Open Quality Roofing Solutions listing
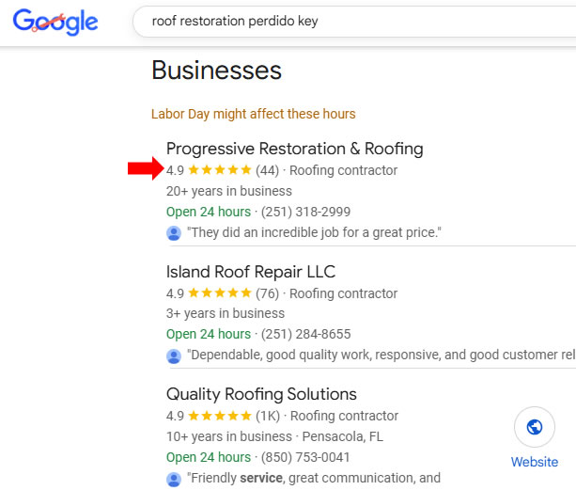The image size is (576, 490). [x=261, y=394]
